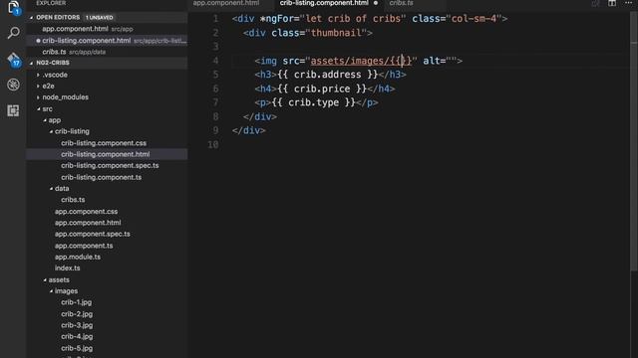The width and height of the screenshot is (638, 358).
Task: Expand the .vscode folder
Action: (x=38, y=75)
